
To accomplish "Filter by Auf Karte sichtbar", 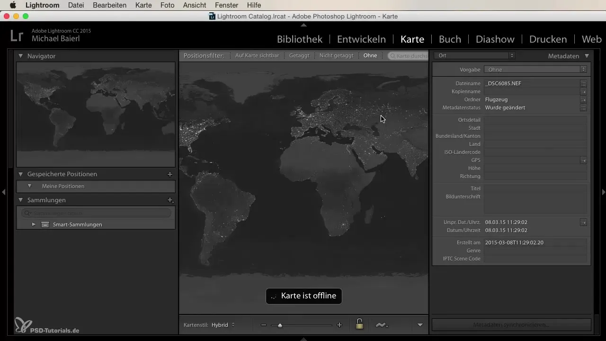I will 257,55.
